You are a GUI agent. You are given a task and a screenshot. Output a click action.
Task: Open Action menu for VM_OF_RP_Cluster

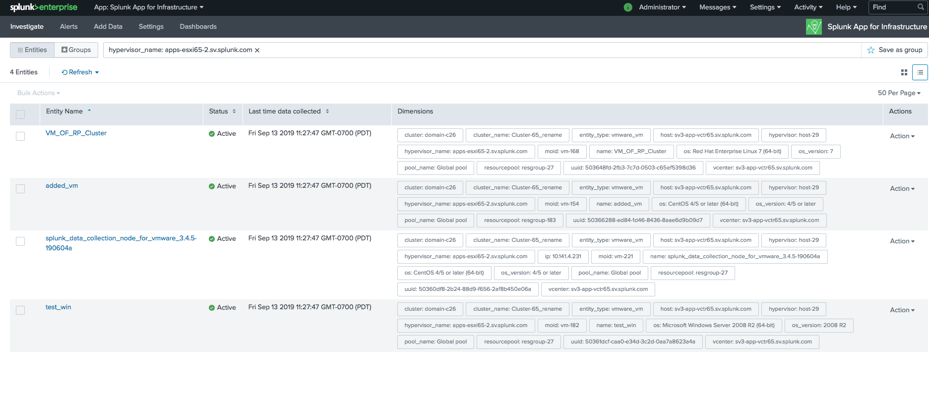(902, 136)
